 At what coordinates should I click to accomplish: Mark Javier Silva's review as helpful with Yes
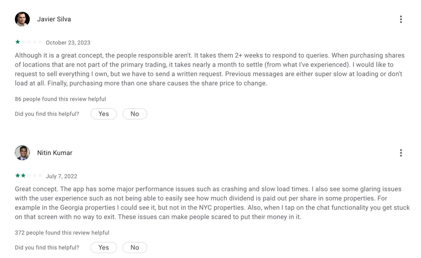(104, 114)
